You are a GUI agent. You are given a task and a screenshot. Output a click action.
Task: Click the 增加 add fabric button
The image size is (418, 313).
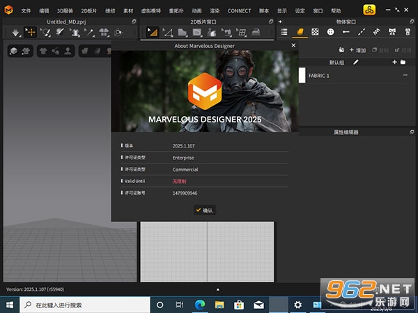[357, 50]
